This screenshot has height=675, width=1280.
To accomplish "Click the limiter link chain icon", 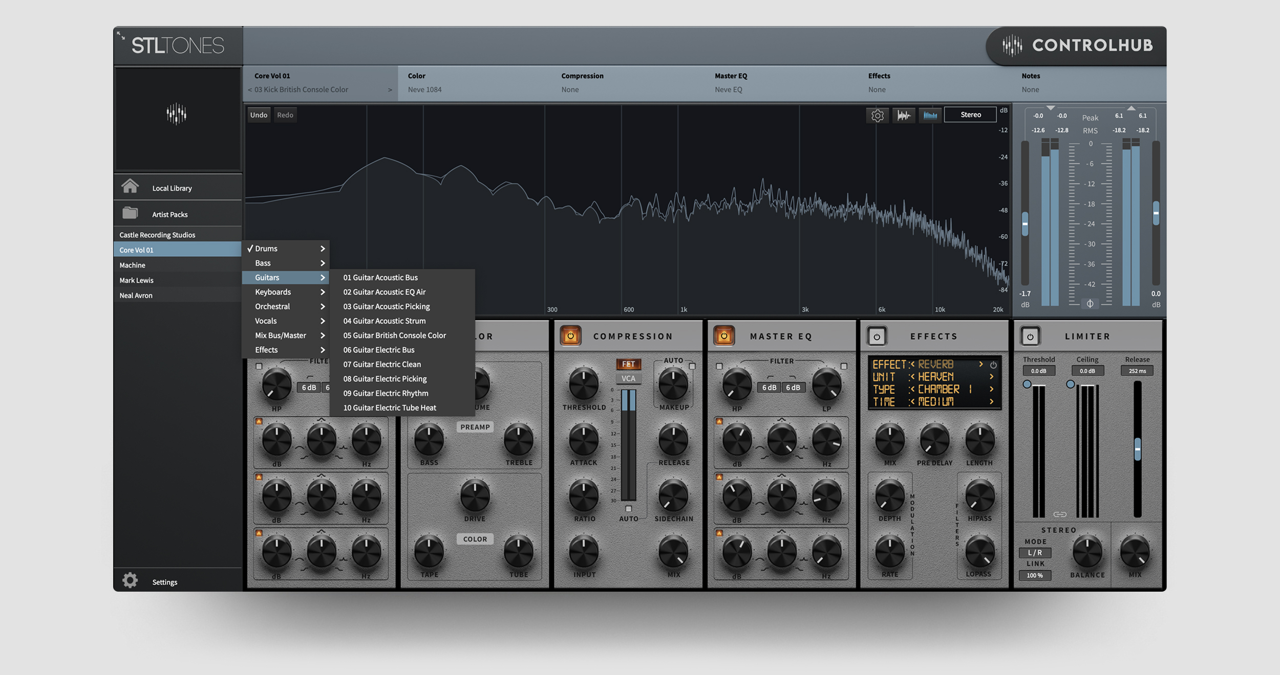I will [x=1060, y=514].
